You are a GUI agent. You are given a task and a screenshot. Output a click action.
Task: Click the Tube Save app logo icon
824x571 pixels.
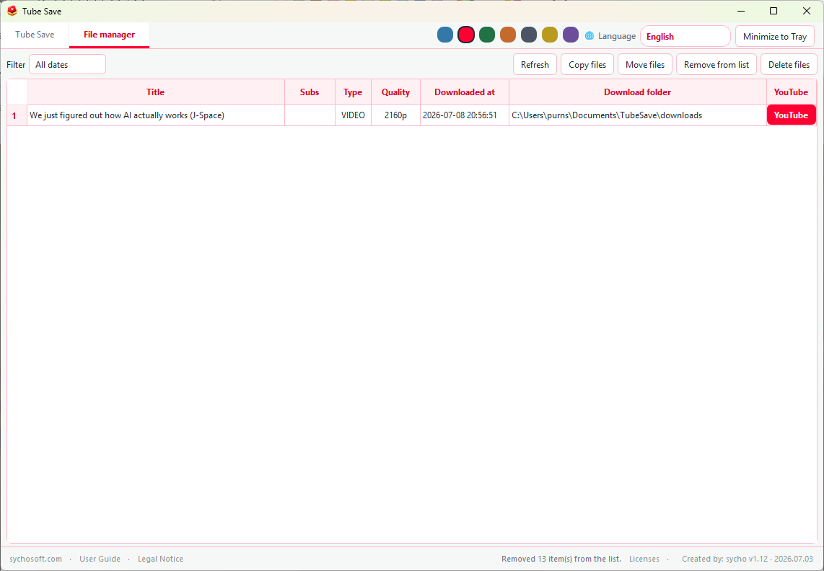point(12,11)
